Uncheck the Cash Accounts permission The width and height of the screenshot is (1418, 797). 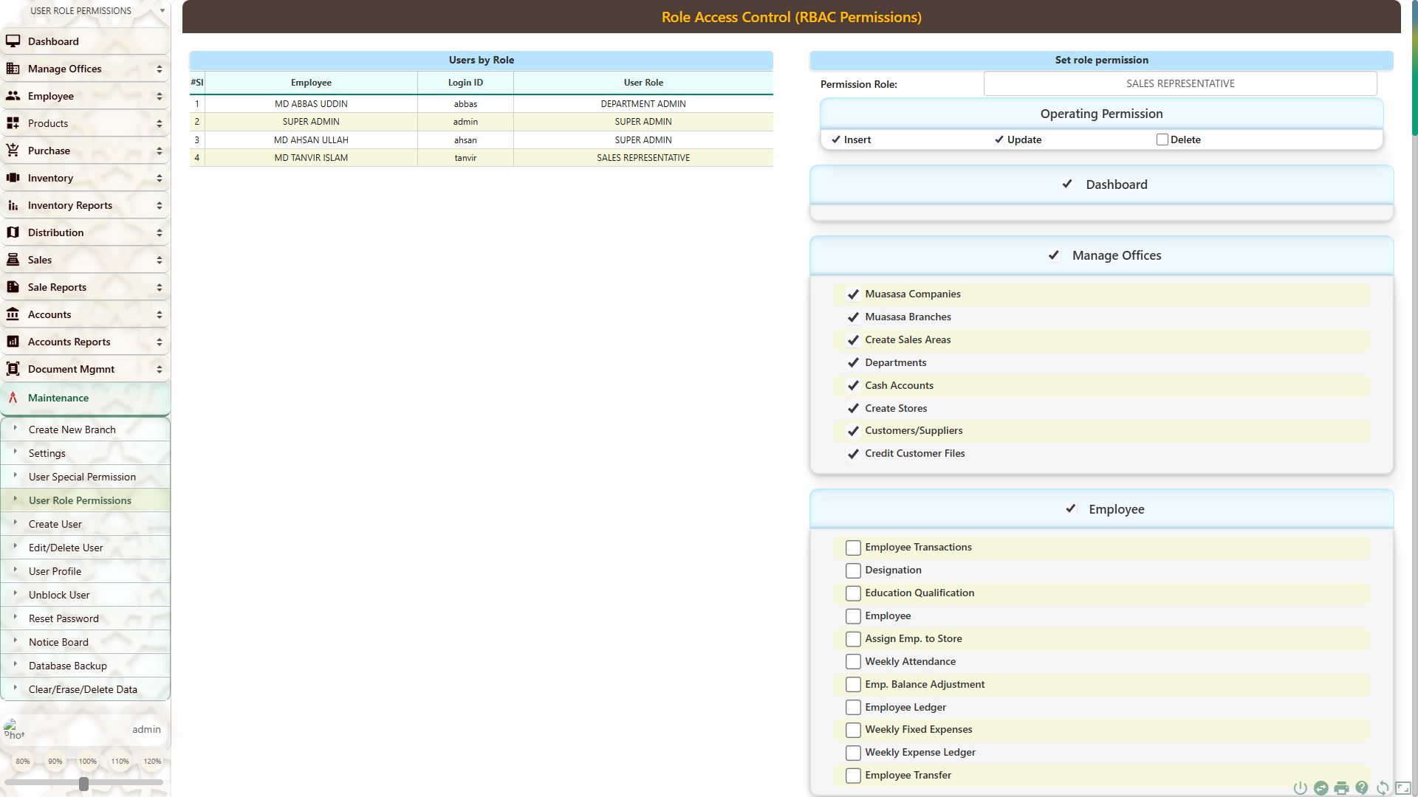click(853, 385)
